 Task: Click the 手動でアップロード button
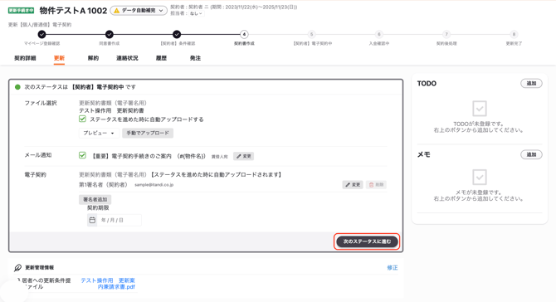tap(148, 133)
